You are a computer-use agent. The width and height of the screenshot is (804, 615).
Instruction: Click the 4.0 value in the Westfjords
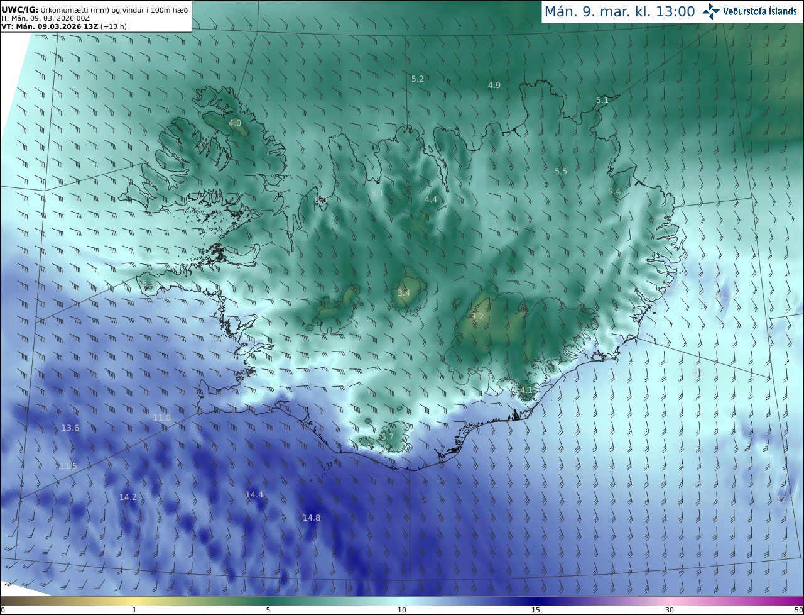(x=235, y=123)
